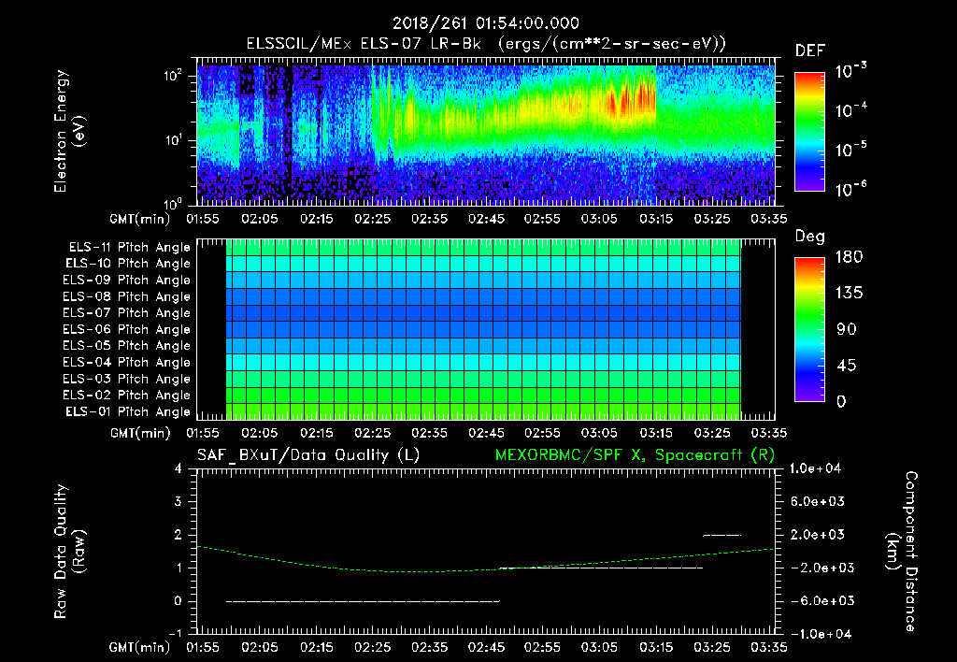Click the DEF color bar label
The width and height of the screenshot is (957, 662).
point(810,51)
